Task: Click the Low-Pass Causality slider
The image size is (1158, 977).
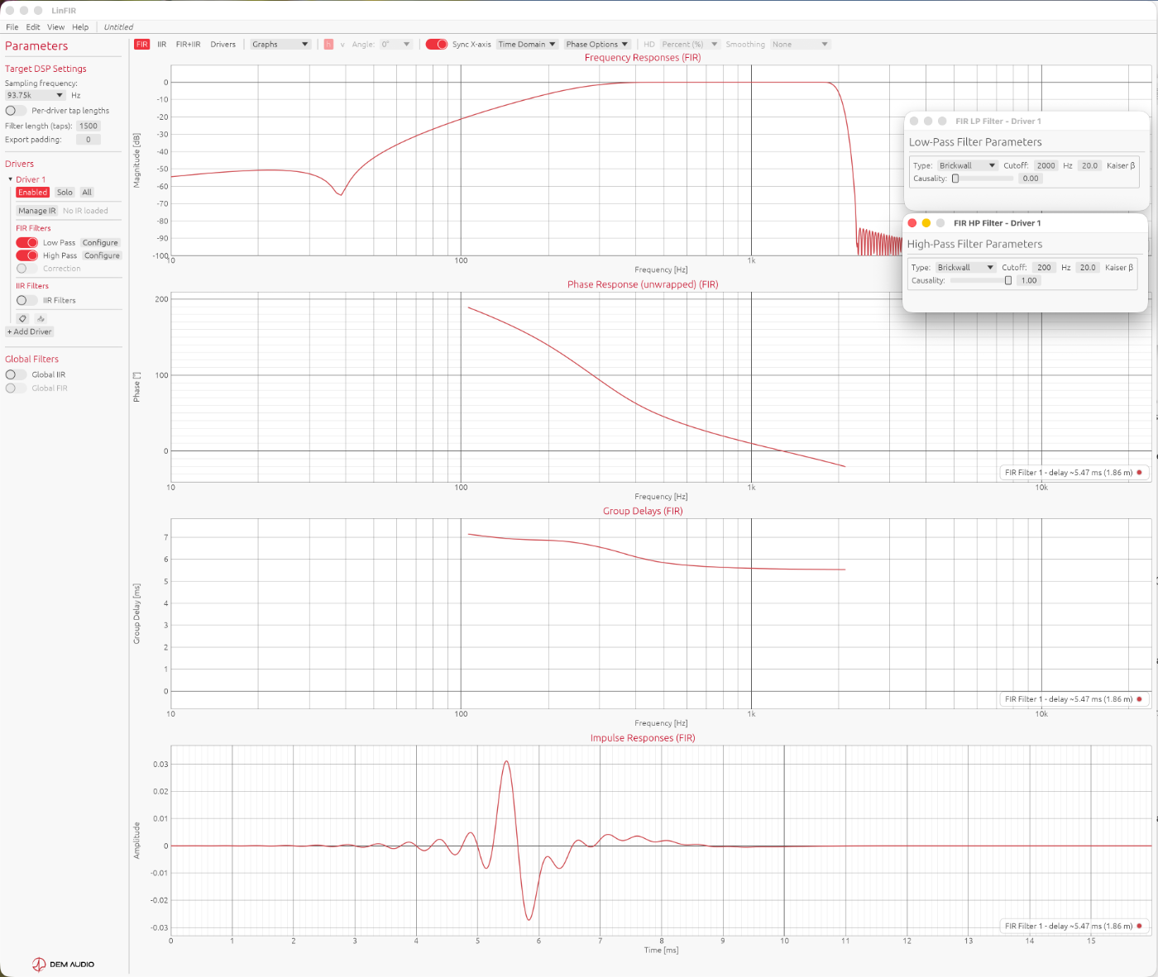Action: [x=982, y=179]
